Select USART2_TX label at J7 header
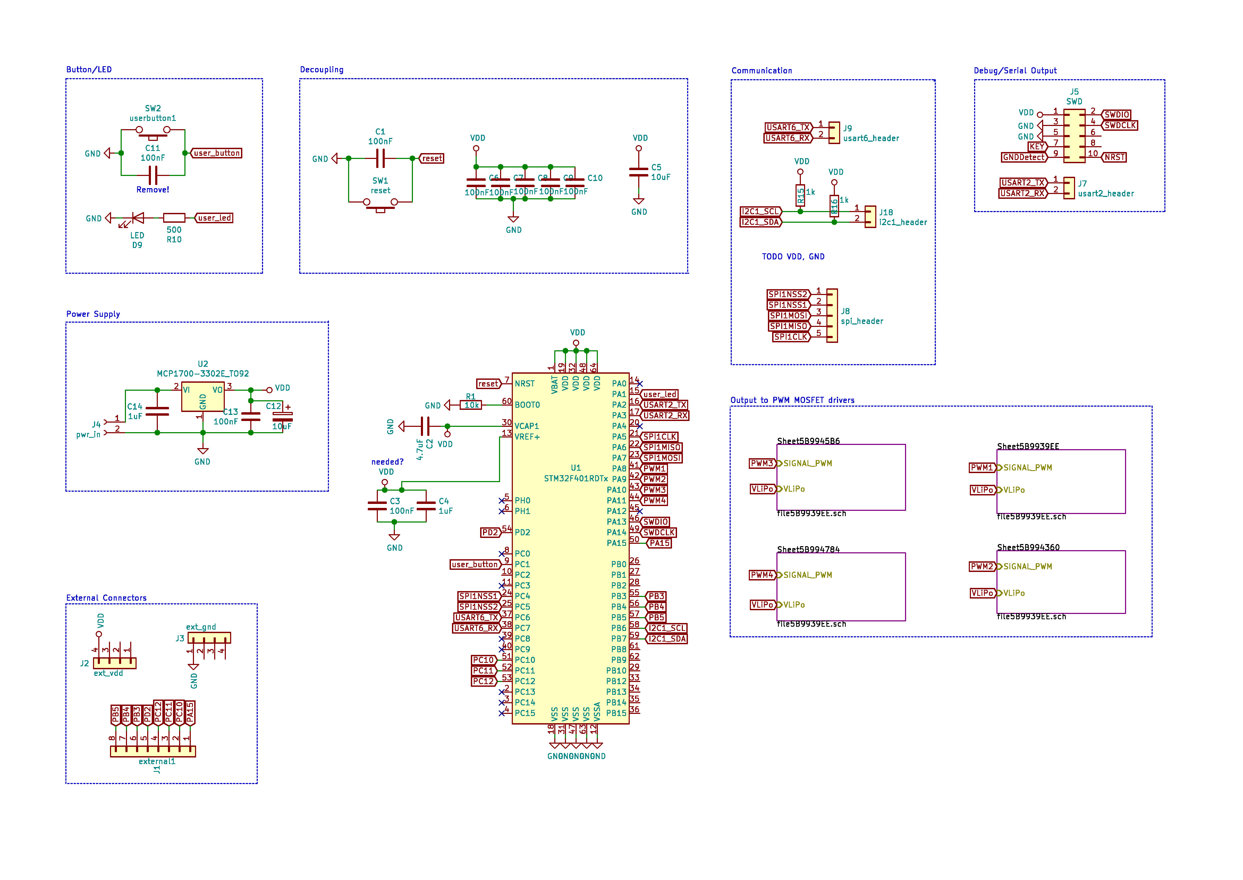 [1023, 183]
